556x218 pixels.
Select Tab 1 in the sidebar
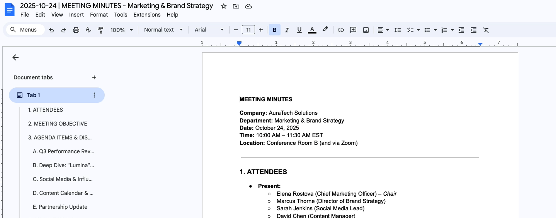[x=57, y=95]
